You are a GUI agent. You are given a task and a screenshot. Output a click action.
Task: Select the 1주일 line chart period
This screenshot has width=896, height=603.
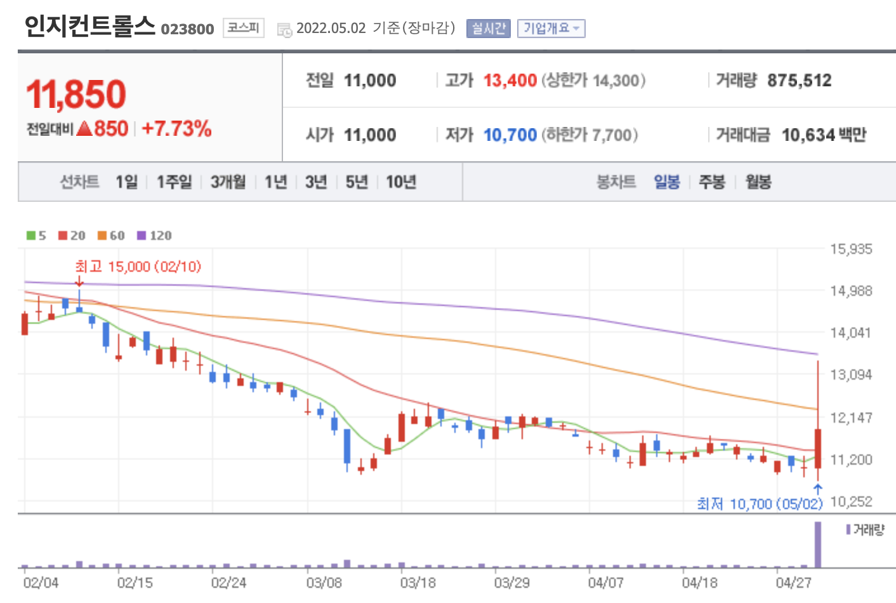point(175,182)
